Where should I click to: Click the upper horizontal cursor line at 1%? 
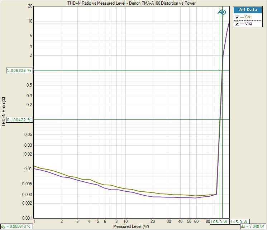[125, 70]
